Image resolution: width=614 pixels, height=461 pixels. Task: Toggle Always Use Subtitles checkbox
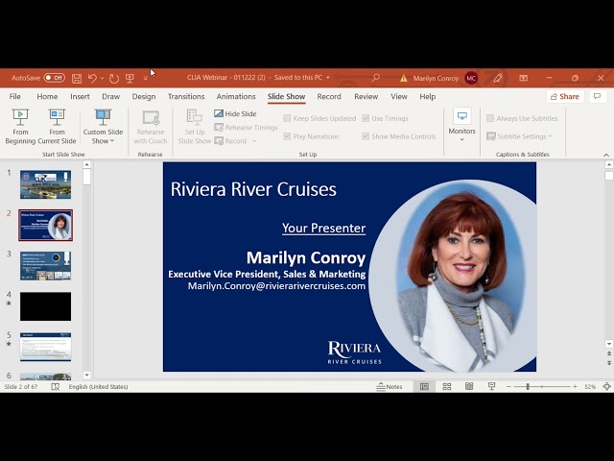[x=522, y=118]
